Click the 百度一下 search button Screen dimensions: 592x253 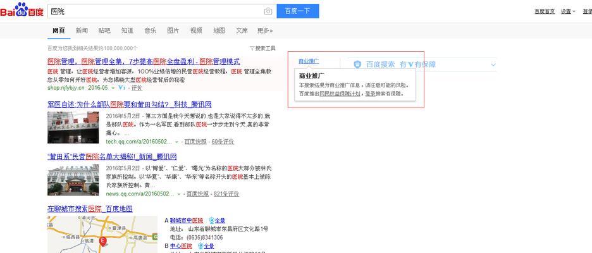coord(297,11)
